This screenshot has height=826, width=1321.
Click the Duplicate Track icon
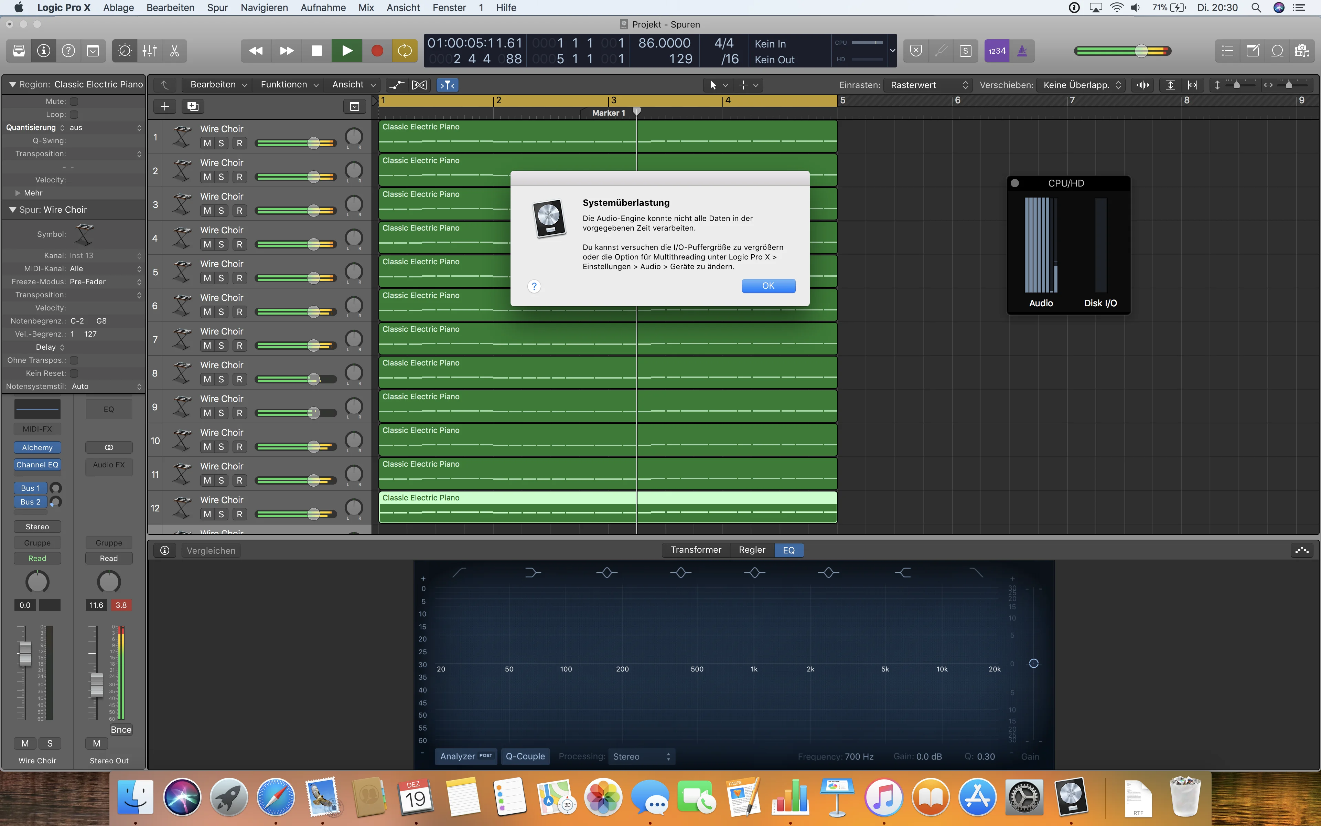[x=193, y=107]
